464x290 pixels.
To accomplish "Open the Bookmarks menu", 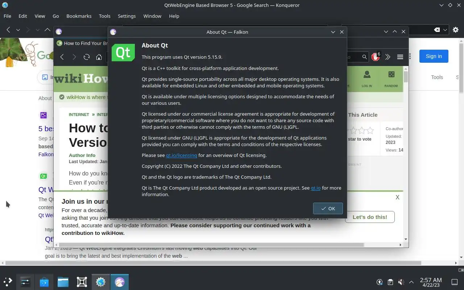I will pos(79,16).
